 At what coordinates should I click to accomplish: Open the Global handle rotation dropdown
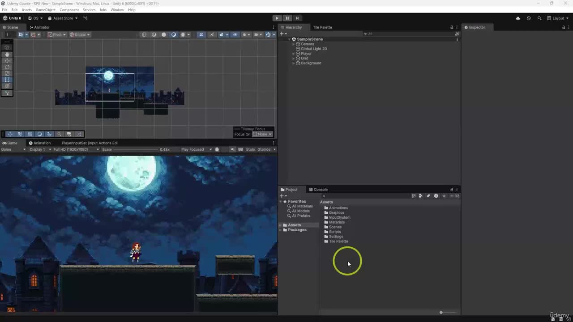click(x=80, y=34)
